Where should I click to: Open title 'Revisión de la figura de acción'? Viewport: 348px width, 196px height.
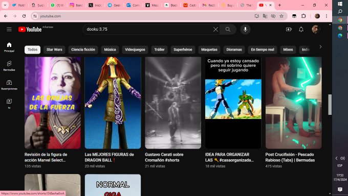[46, 157]
